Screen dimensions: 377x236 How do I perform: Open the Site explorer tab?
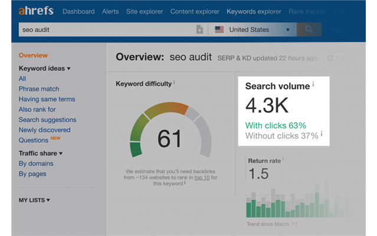pyautogui.click(x=144, y=11)
